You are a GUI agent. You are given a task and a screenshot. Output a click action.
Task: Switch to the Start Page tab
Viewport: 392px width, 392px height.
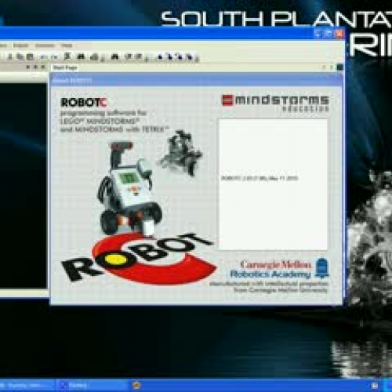click(x=65, y=67)
